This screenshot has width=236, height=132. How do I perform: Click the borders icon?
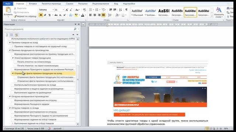[x=123, y=15]
